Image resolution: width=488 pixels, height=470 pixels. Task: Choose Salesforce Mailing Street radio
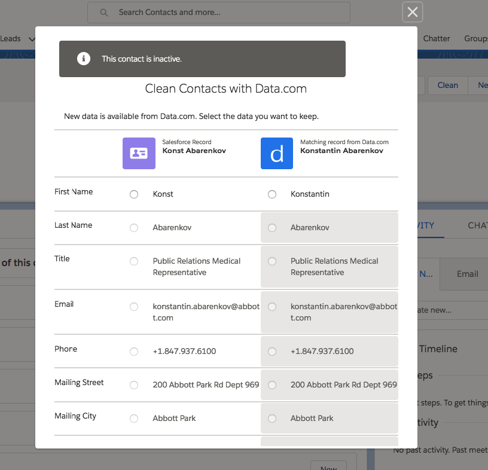(134, 385)
